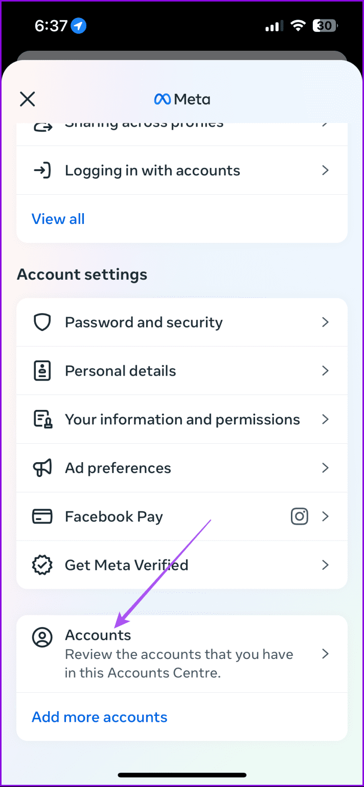
Task: Select the Facebook Pay card icon
Action: (x=42, y=516)
